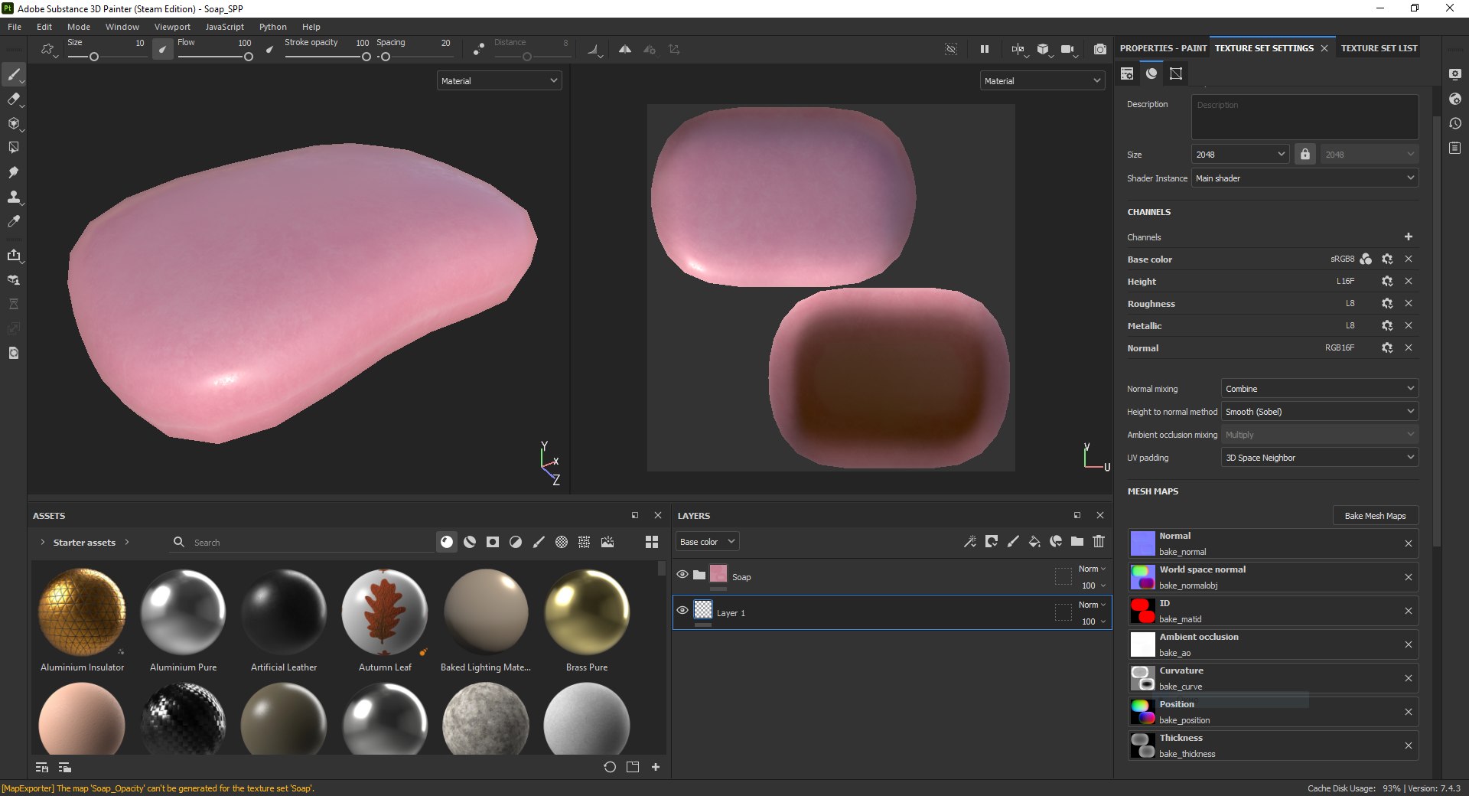1469x796 pixels.
Task: Open Normal mixing Combine dropdown
Action: [1319, 388]
